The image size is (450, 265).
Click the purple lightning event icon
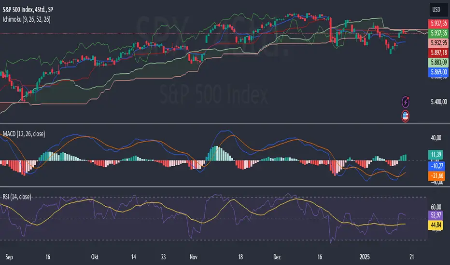pyautogui.click(x=405, y=102)
